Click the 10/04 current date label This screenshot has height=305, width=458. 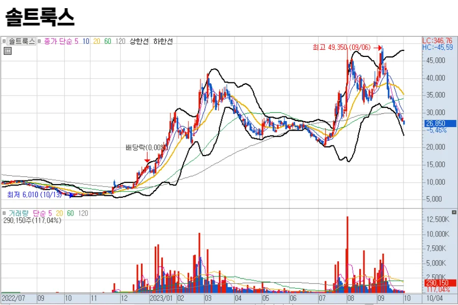pyautogui.click(x=435, y=298)
